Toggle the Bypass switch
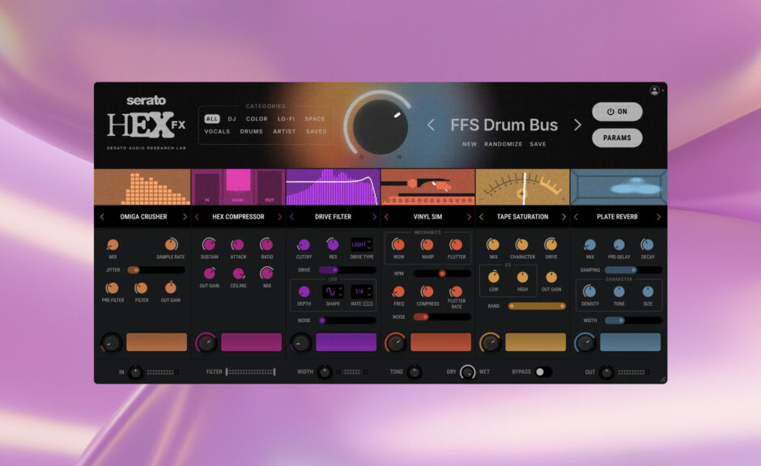This screenshot has width=761, height=466. tap(542, 372)
